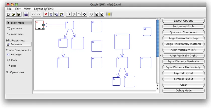Click the red X delete icon
The height and width of the screenshot is (109, 211).
tap(46, 14)
